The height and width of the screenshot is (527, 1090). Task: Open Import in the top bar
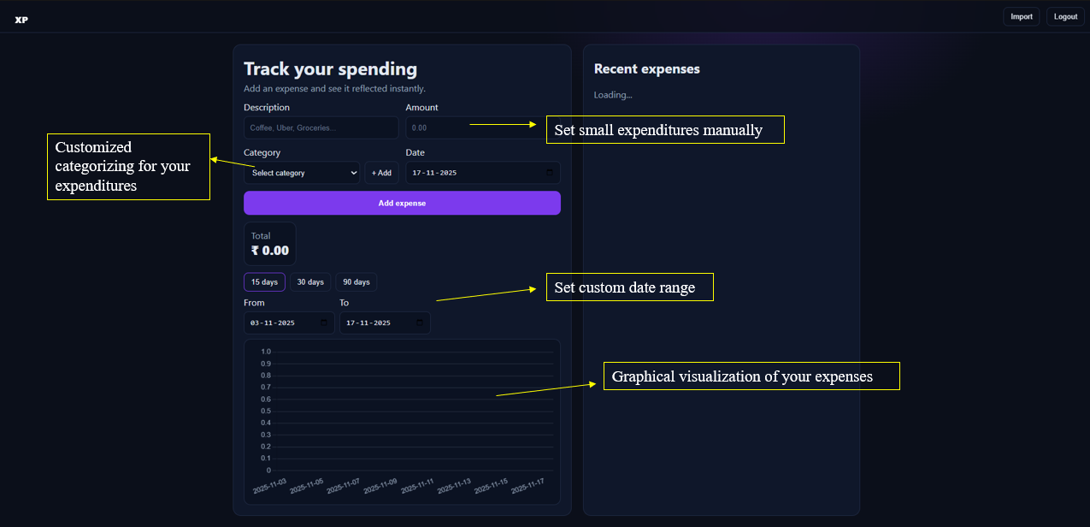pyautogui.click(x=1021, y=17)
